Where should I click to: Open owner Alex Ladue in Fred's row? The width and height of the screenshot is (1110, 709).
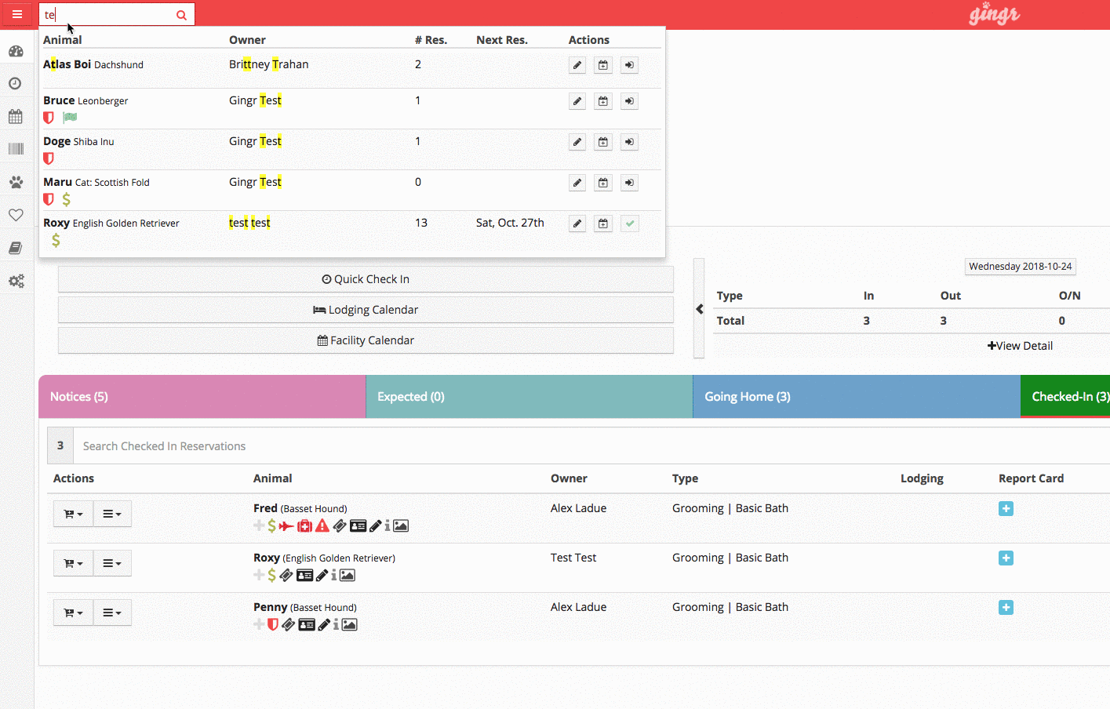[x=578, y=508]
